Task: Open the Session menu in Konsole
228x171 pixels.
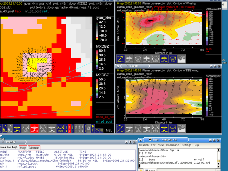Action: tap(144, 145)
